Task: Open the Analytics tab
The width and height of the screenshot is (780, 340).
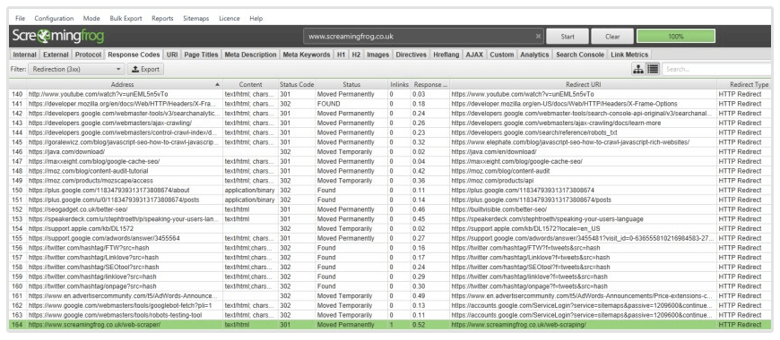Action: pos(534,55)
